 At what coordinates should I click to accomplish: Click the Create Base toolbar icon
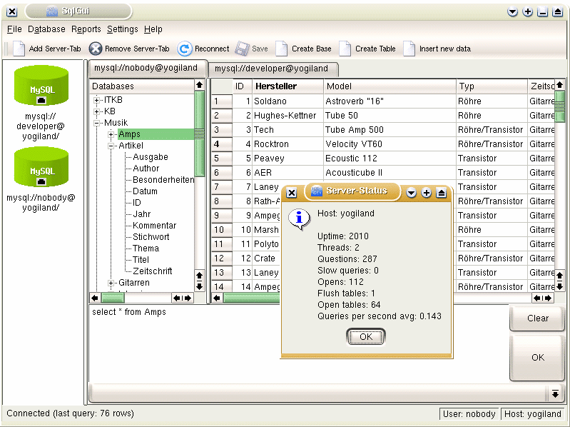[x=281, y=49]
